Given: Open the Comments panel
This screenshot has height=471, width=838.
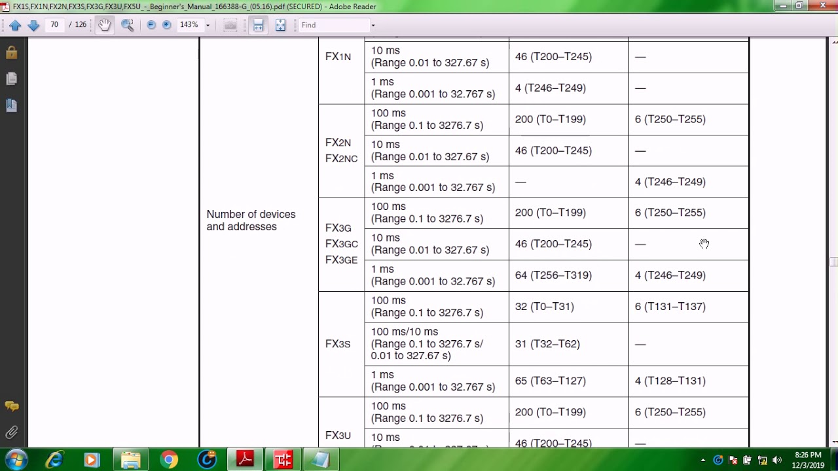Looking at the screenshot, I should coord(11,406).
